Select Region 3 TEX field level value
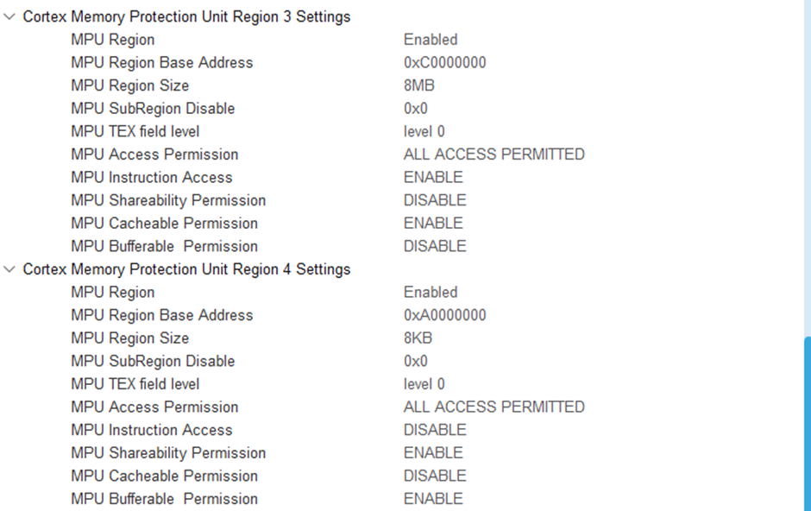This screenshot has height=511, width=811. (424, 132)
